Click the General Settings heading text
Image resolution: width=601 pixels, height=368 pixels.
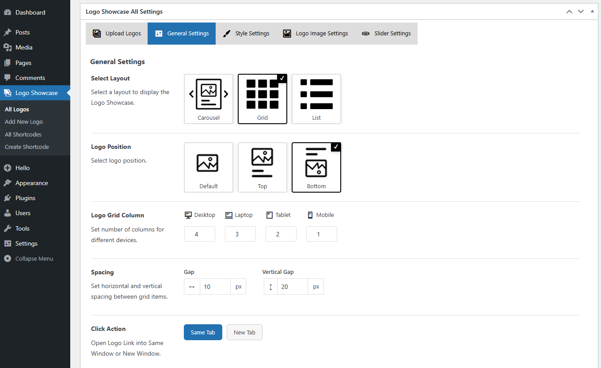point(118,62)
